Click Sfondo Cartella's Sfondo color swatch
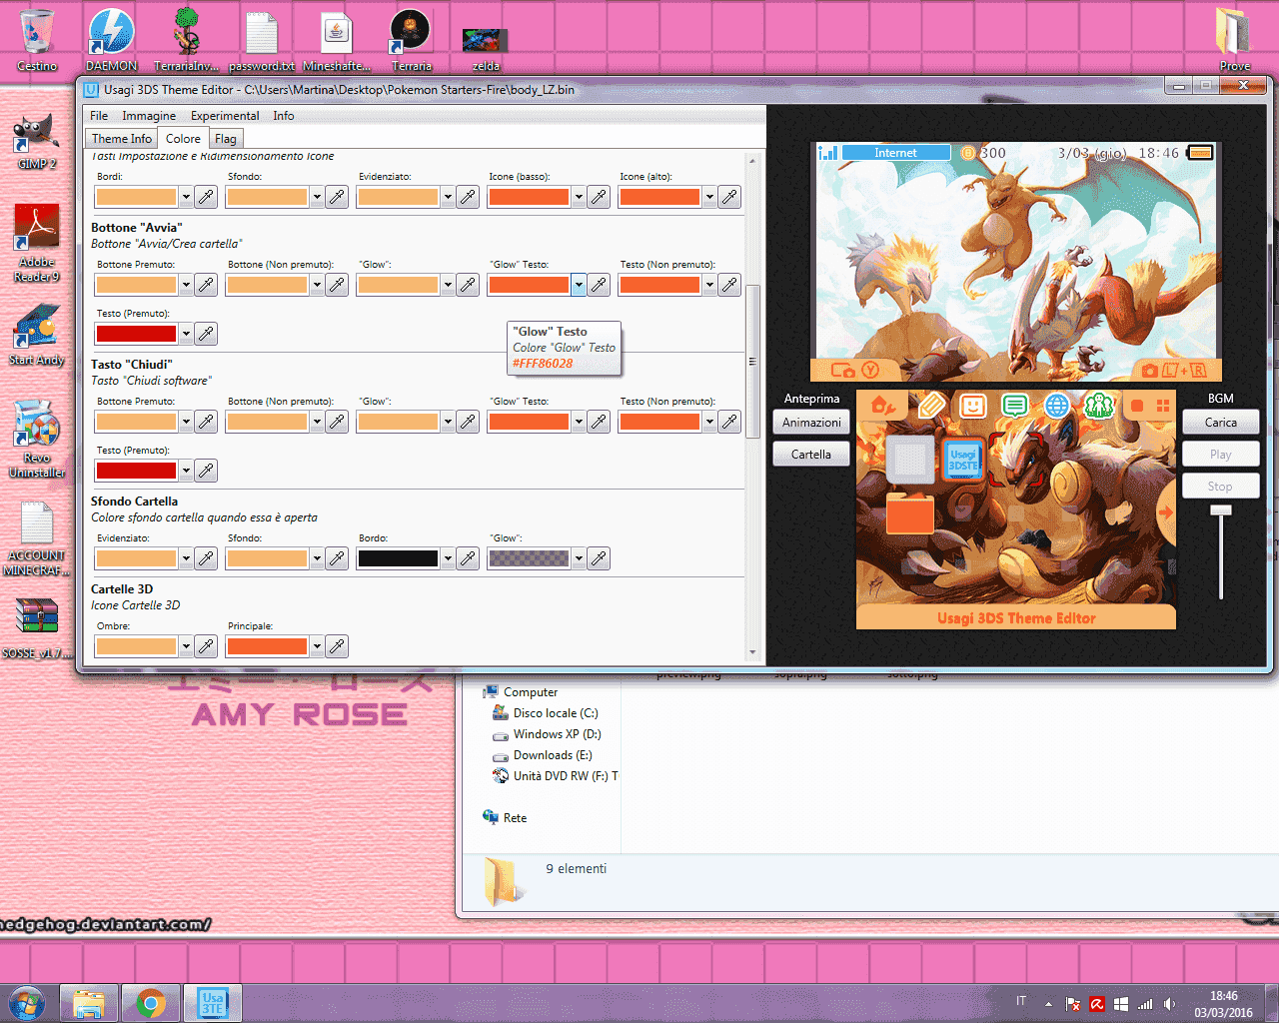The height and width of the screenshot is (1023, 1279). click(x=267, y=558)
